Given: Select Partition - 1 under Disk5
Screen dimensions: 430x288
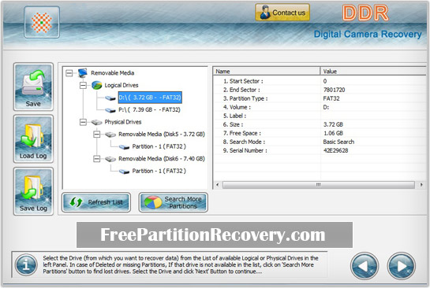Looking at the screenshot, I should [x=159, y=146].
